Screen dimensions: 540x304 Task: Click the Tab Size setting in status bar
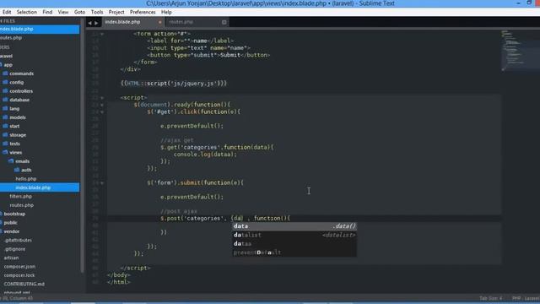(491, 298)
